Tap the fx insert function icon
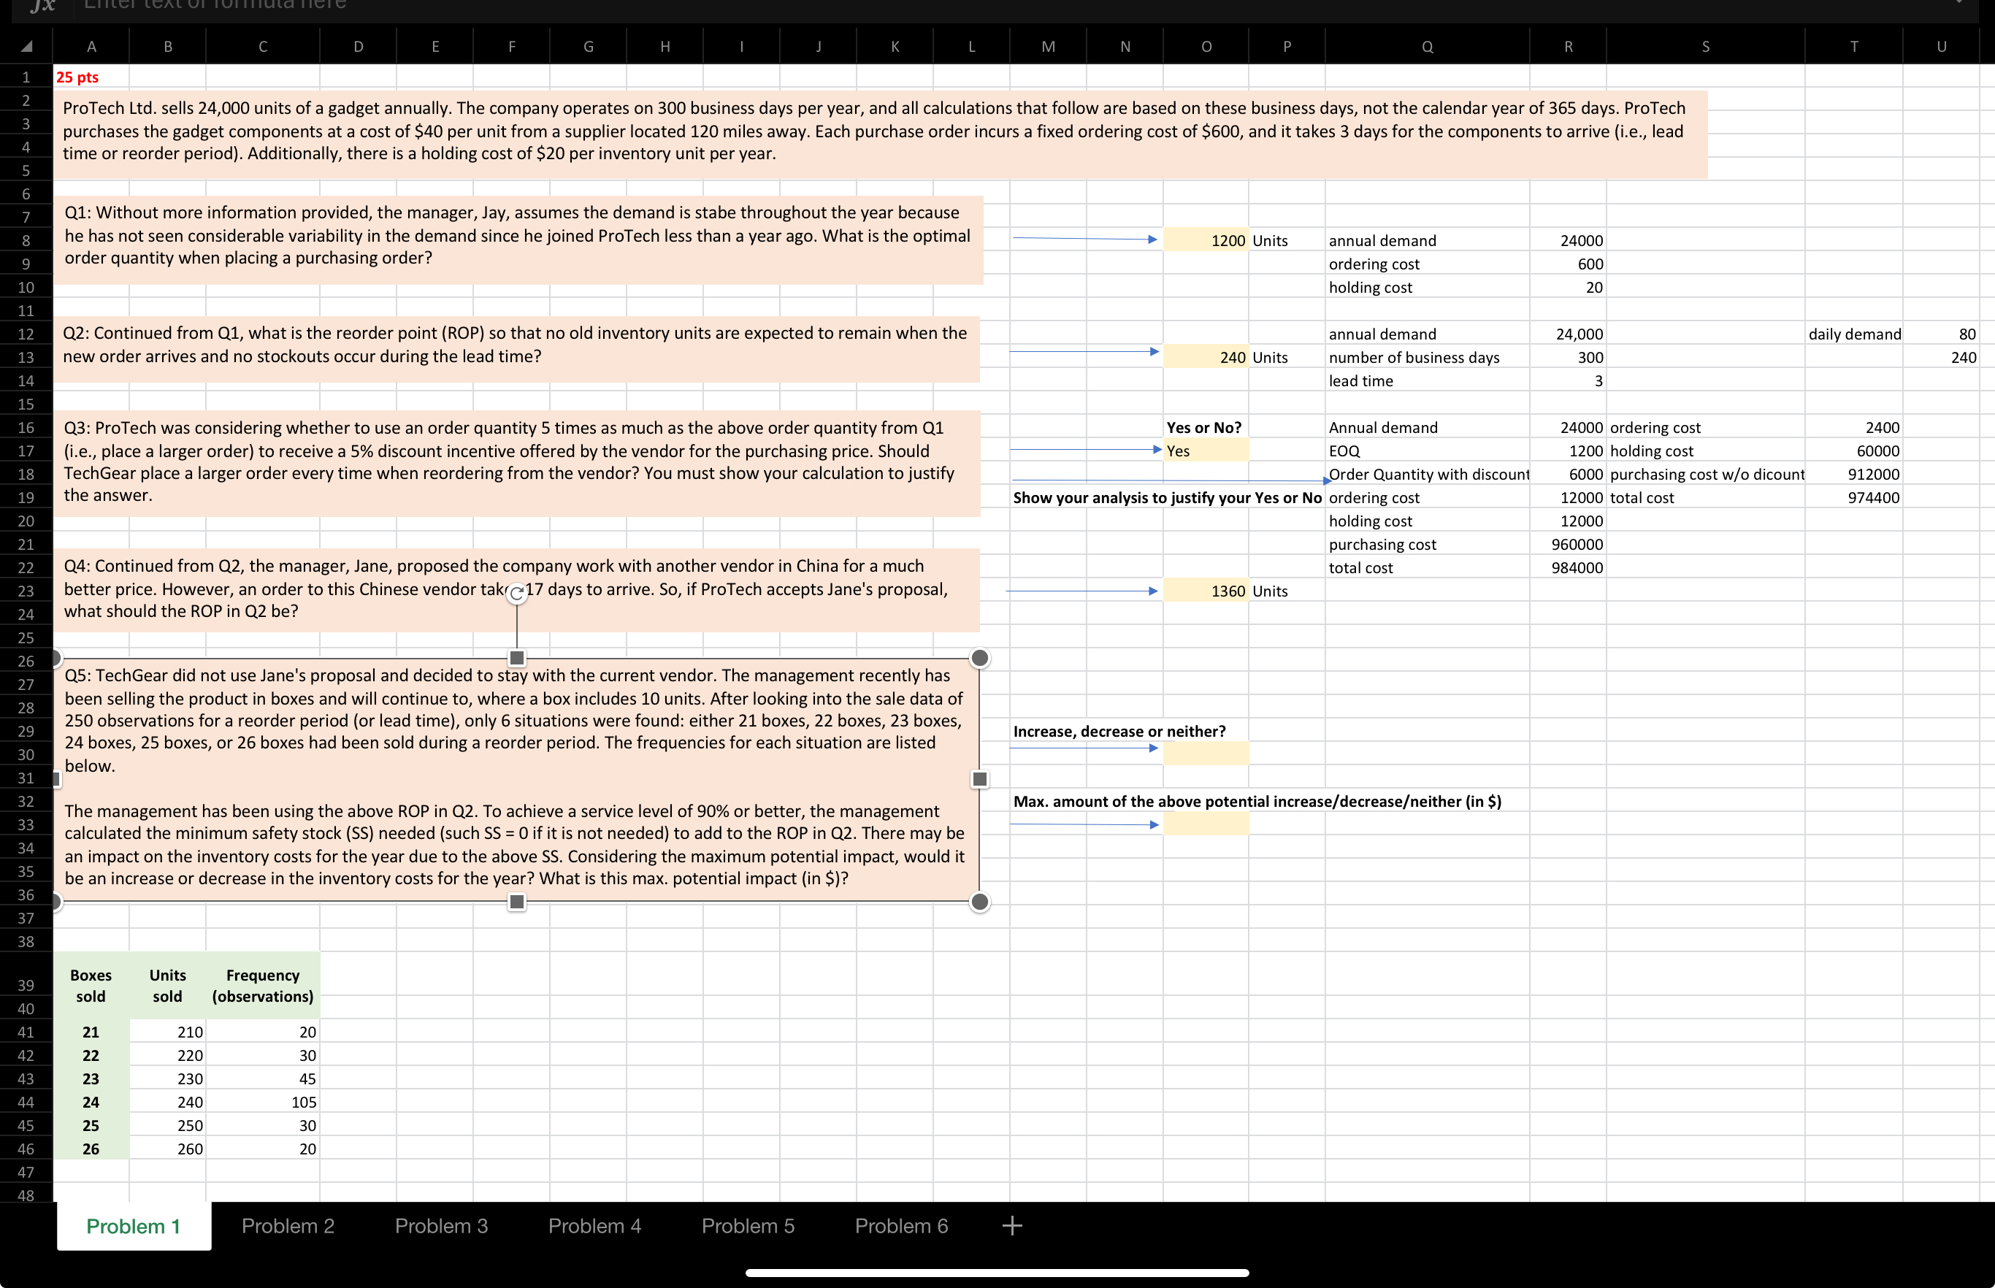Image resolution: width=1995 pixels, height=1288 pixels. click(42, 5)
